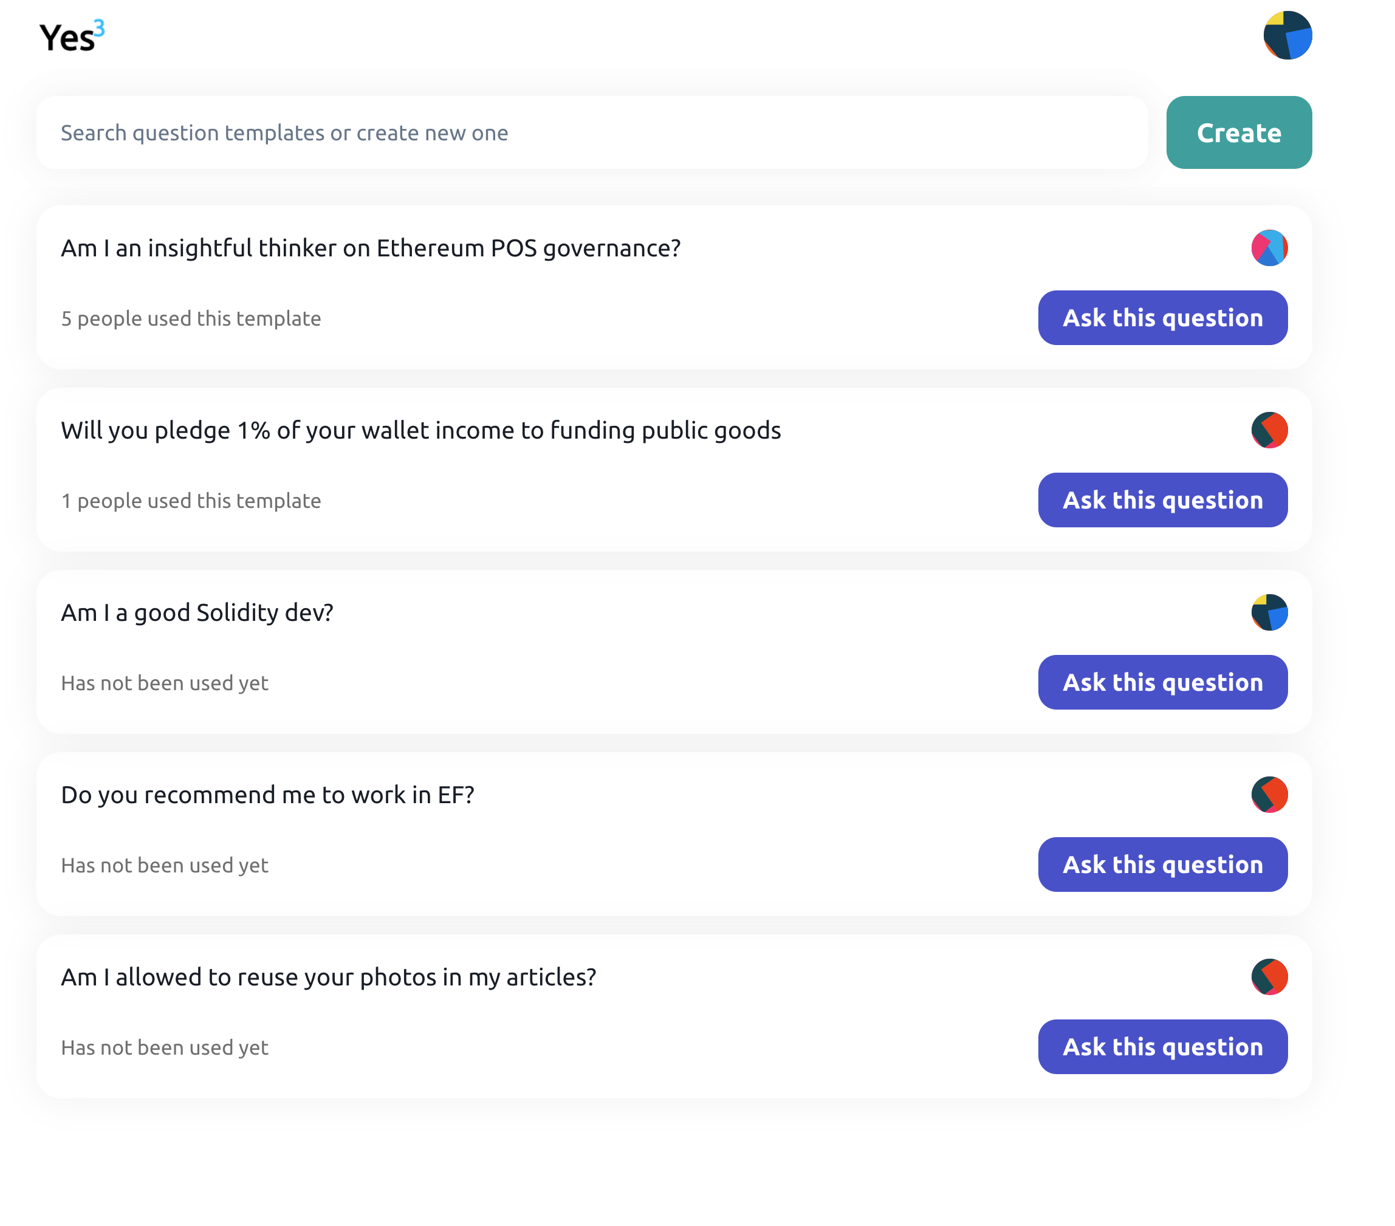Click the green-orange pie icon next to photos question

coord(1269,977)
